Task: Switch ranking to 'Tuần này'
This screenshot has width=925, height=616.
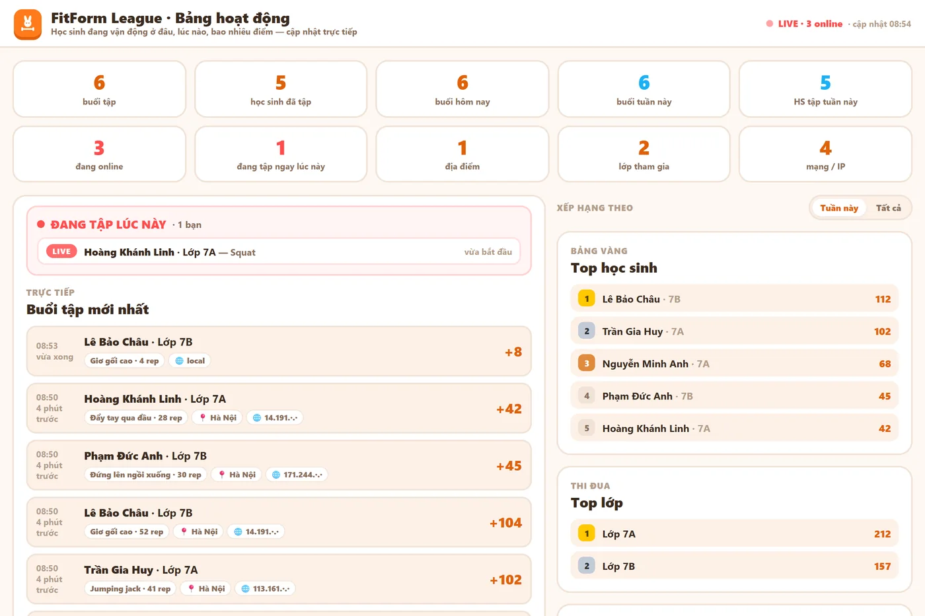Action: coord(839,208)
